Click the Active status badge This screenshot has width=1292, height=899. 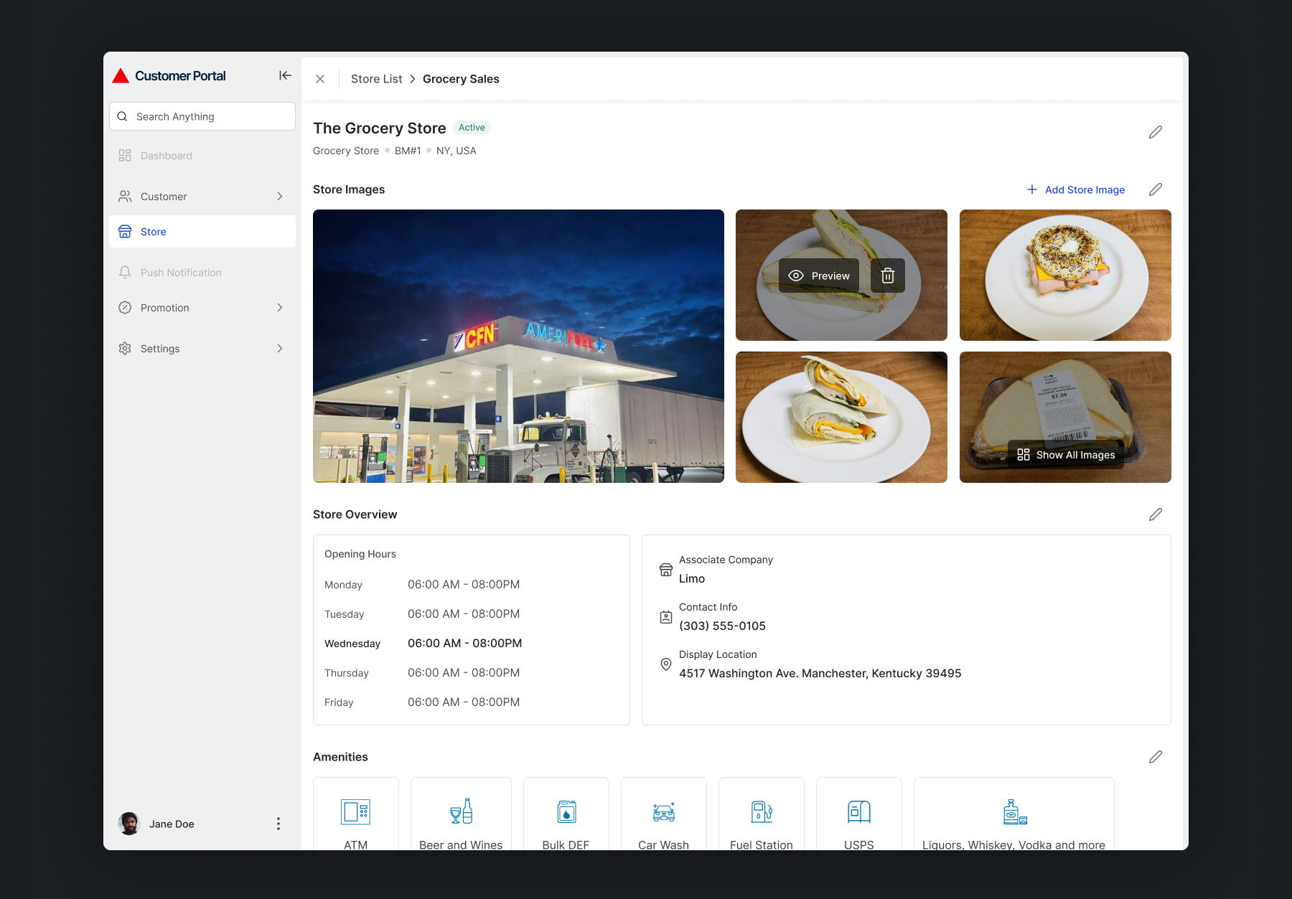click(x=472, y=128)
